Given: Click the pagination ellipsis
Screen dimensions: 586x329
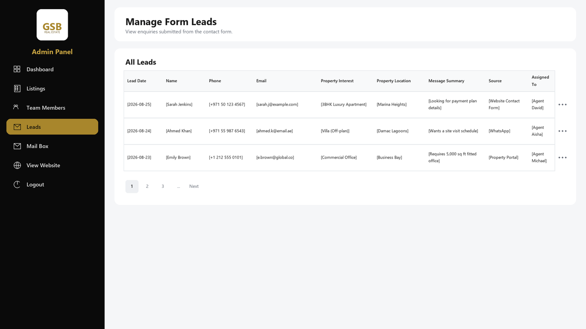Looking at the screenshot, I should pos(179,186).
